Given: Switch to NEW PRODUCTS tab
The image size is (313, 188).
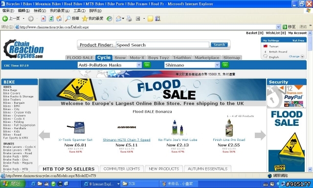Looking at the screenshot, I should pos(164,168).
